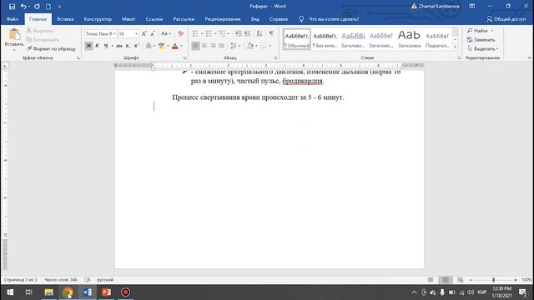Apply the Без интервала style

click(325, 39)
